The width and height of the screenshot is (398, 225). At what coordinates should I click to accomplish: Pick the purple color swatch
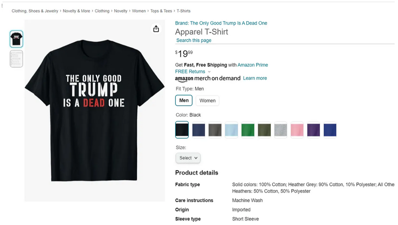(x=313, y=130)
